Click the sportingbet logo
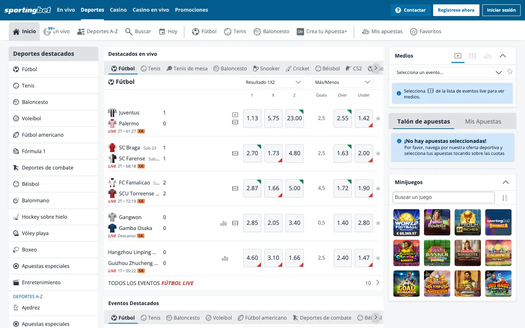 click(28, 10)
